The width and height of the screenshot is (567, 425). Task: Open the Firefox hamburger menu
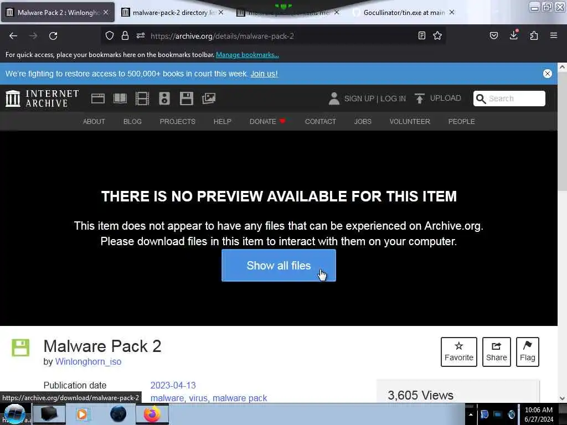554,35
